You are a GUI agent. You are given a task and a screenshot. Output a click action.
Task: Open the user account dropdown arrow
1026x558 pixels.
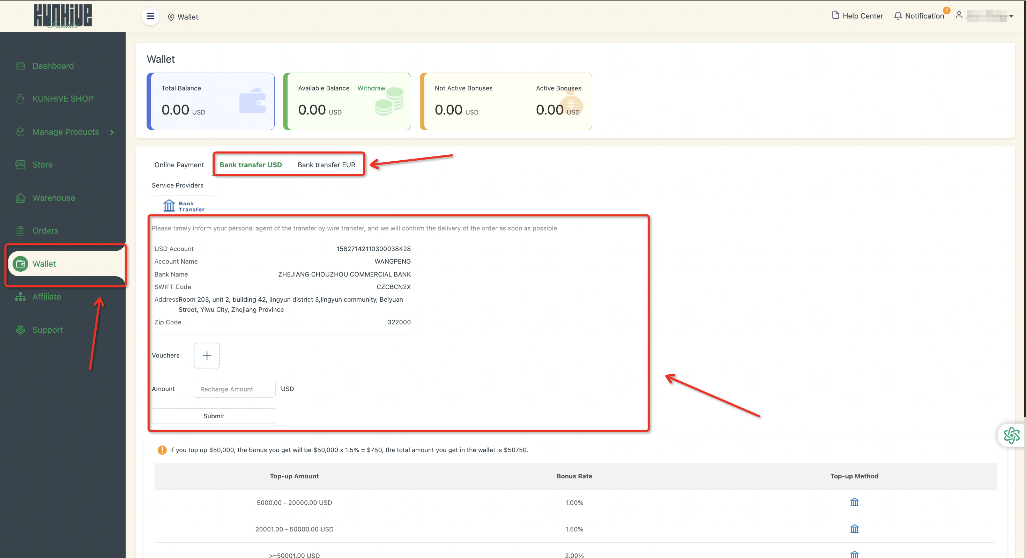(x=1011, y=16)
